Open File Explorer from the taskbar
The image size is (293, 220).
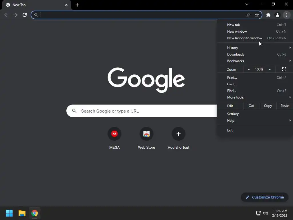click(x=22, y=213)
